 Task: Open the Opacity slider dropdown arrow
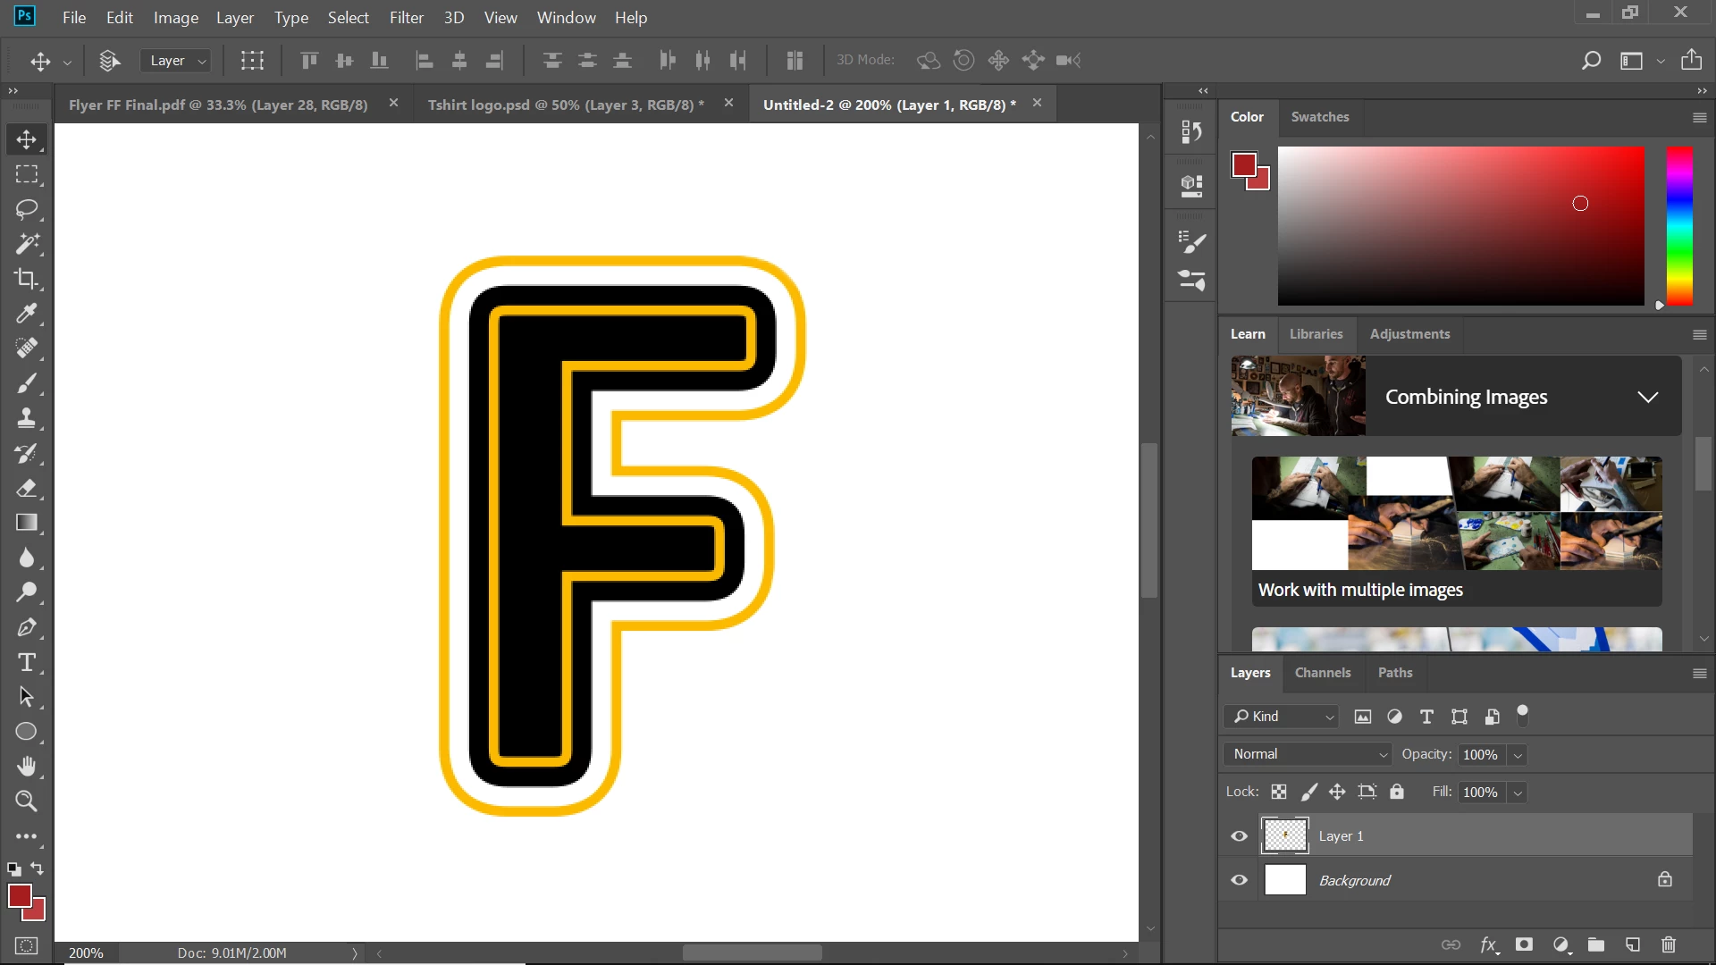1517,755
